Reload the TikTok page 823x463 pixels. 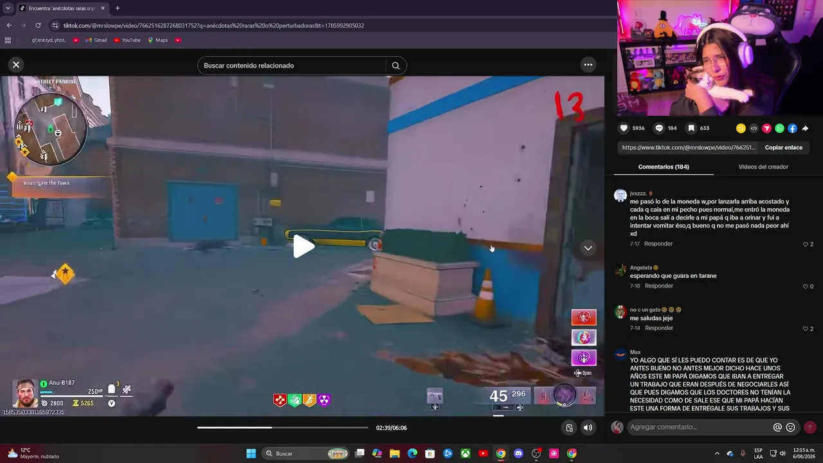point(38,25)
